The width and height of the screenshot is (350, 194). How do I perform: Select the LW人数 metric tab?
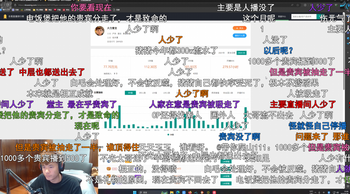click(167, 93)
